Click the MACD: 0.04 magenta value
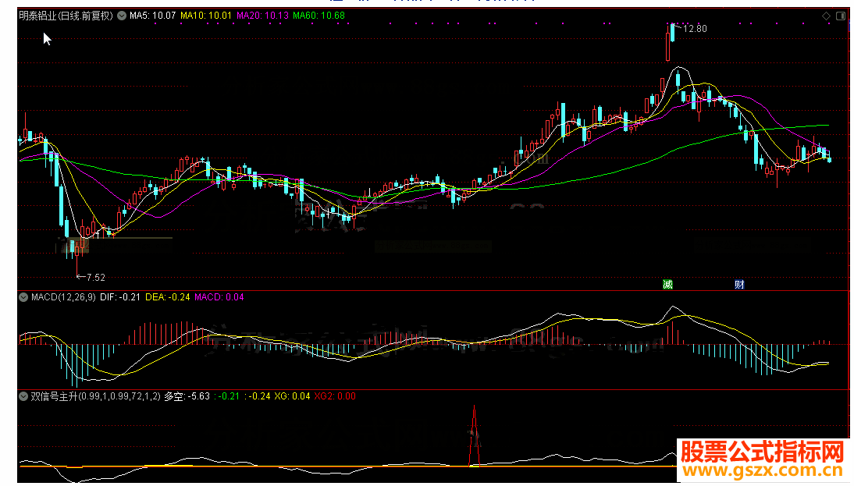Screen dimensions: 854x486 pos(219,297)
